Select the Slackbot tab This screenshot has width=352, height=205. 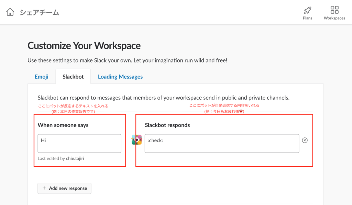pyautogui.click(x=73, y=77)
